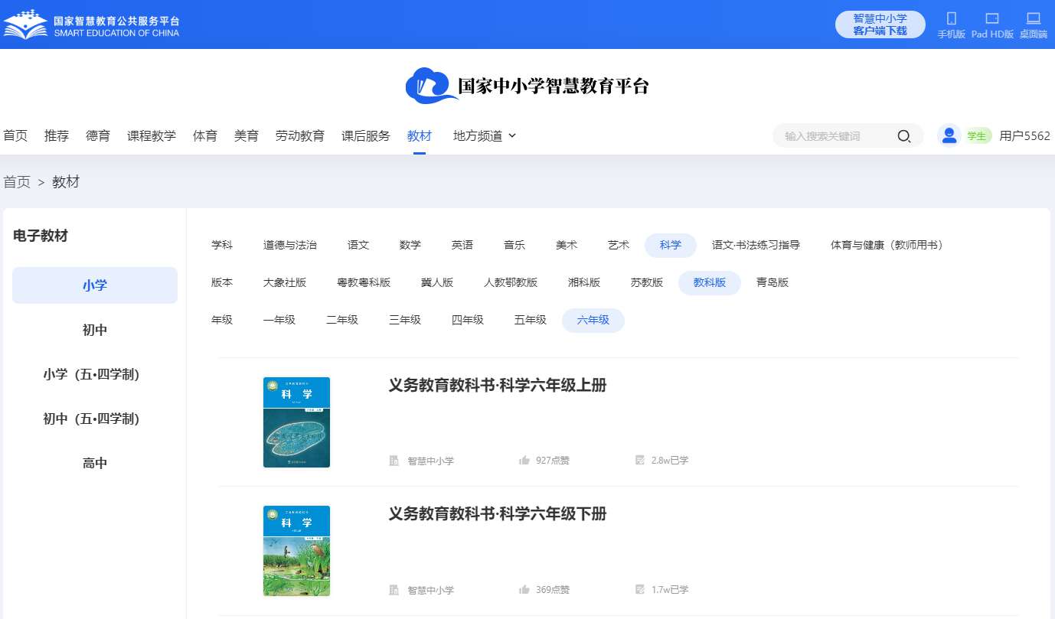This screenshot has height=619, width=1055.
Task: Open the 科学六年级下册 cover thumbnail
Action: coord(296,551)
